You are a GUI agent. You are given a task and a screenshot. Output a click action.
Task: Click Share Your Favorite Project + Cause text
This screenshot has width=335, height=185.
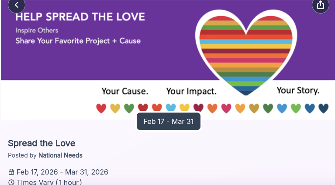[78, 41]
